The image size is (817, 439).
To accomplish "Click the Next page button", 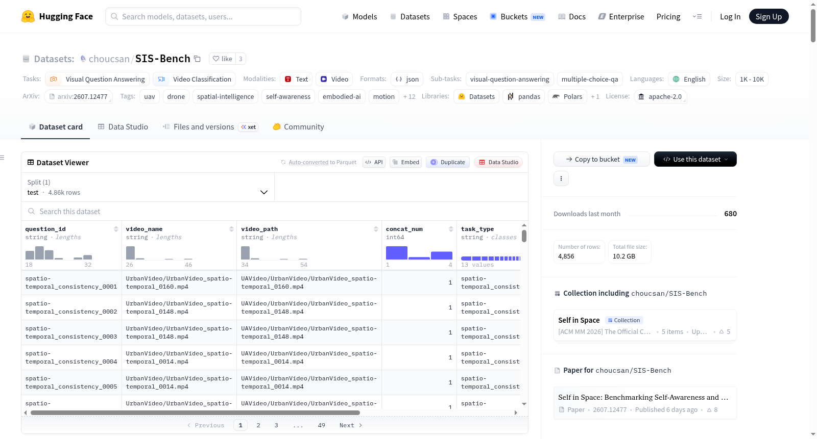I will click(351, 425).
